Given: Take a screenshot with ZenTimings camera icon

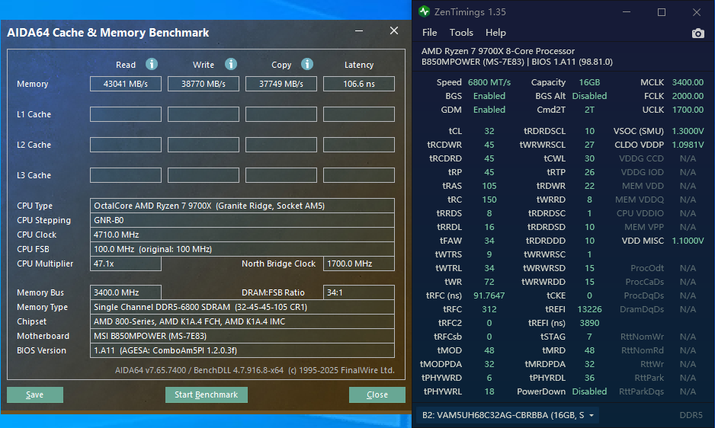Looking at the screenshot, I should pos(697,34).
